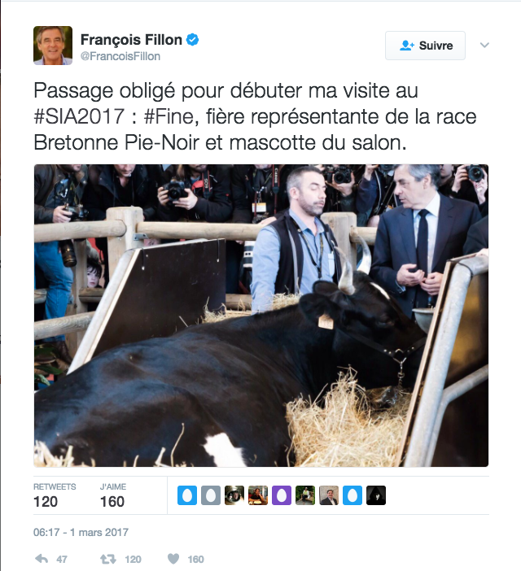Retweet using the retweet arrows icon
The height and width of the screenshot is (571, 521).
click(108, 559)
